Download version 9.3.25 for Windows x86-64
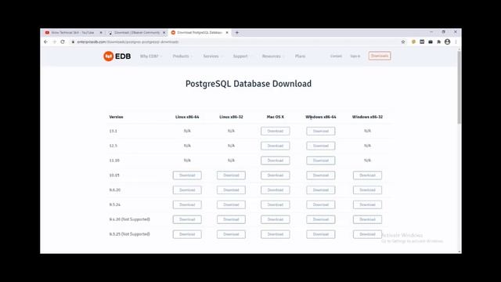The height and width of the screenshot is (282, 501). click(320, 234)
